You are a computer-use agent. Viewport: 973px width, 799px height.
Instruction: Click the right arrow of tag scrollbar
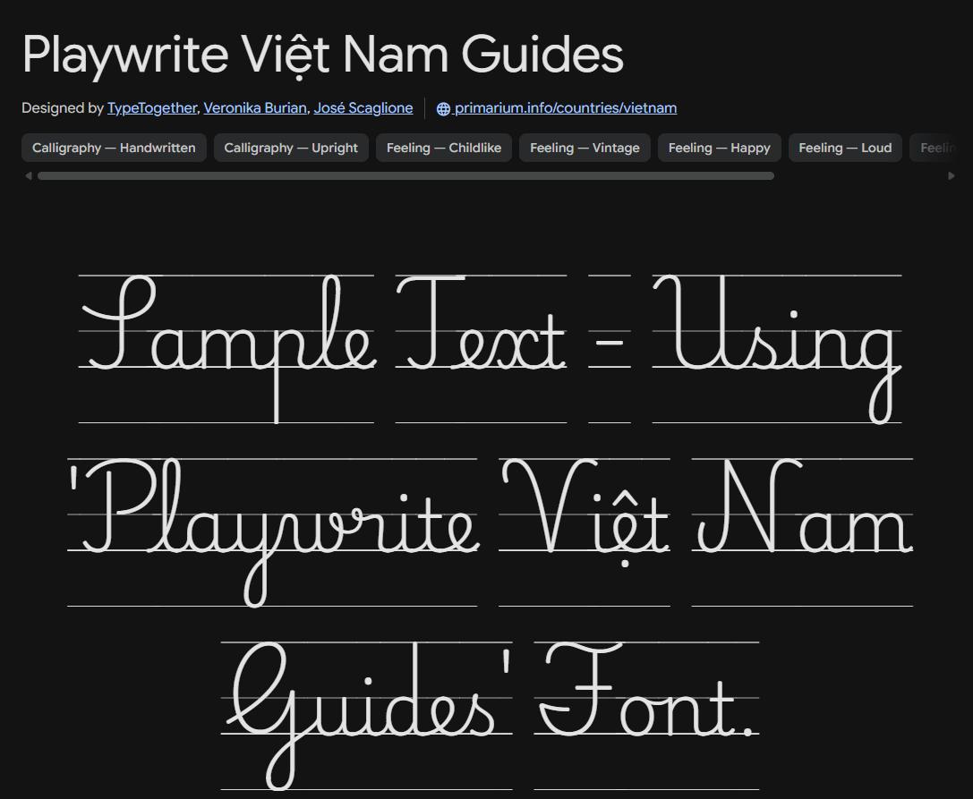pyautogui.click(x=952, y=176)
